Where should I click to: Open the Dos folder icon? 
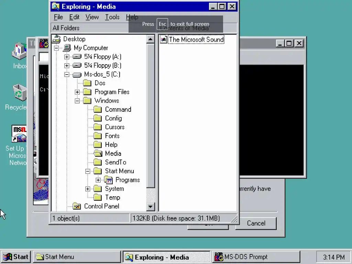tap(87, 83)
